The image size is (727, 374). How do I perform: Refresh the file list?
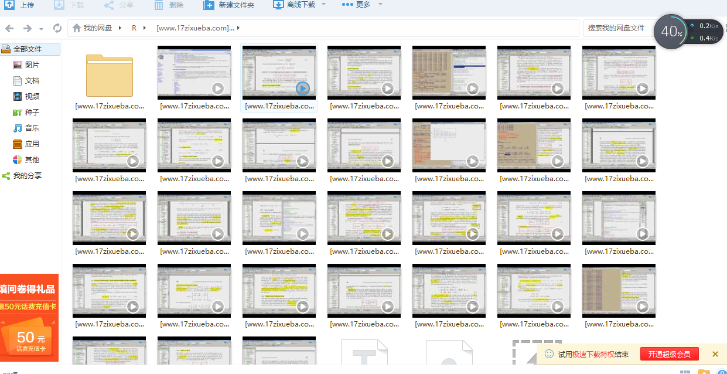pyautogui.click(x=57, y=28)
